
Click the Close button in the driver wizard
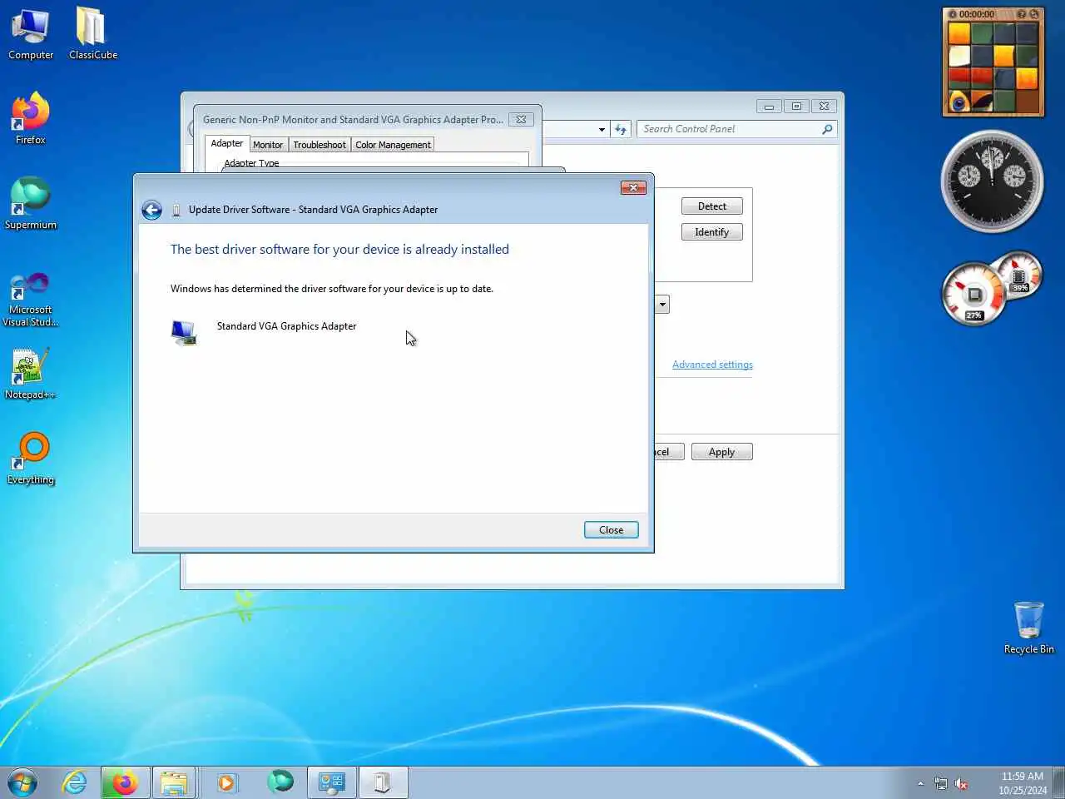pyautogui.click(x=611, y=530)
